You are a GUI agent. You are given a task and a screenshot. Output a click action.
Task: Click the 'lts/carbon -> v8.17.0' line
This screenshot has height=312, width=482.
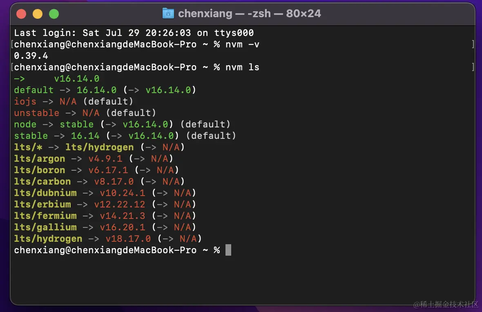click(x=99, y=181)
